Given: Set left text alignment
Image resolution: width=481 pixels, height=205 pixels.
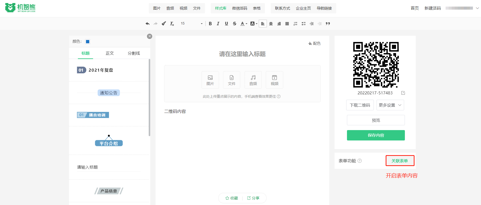Looking at the screenshot, I should 263,24.
